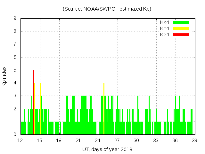Click the 'K=4' legend text
Image resolution: width=205 pixels, height=154 pixels.
165,29
